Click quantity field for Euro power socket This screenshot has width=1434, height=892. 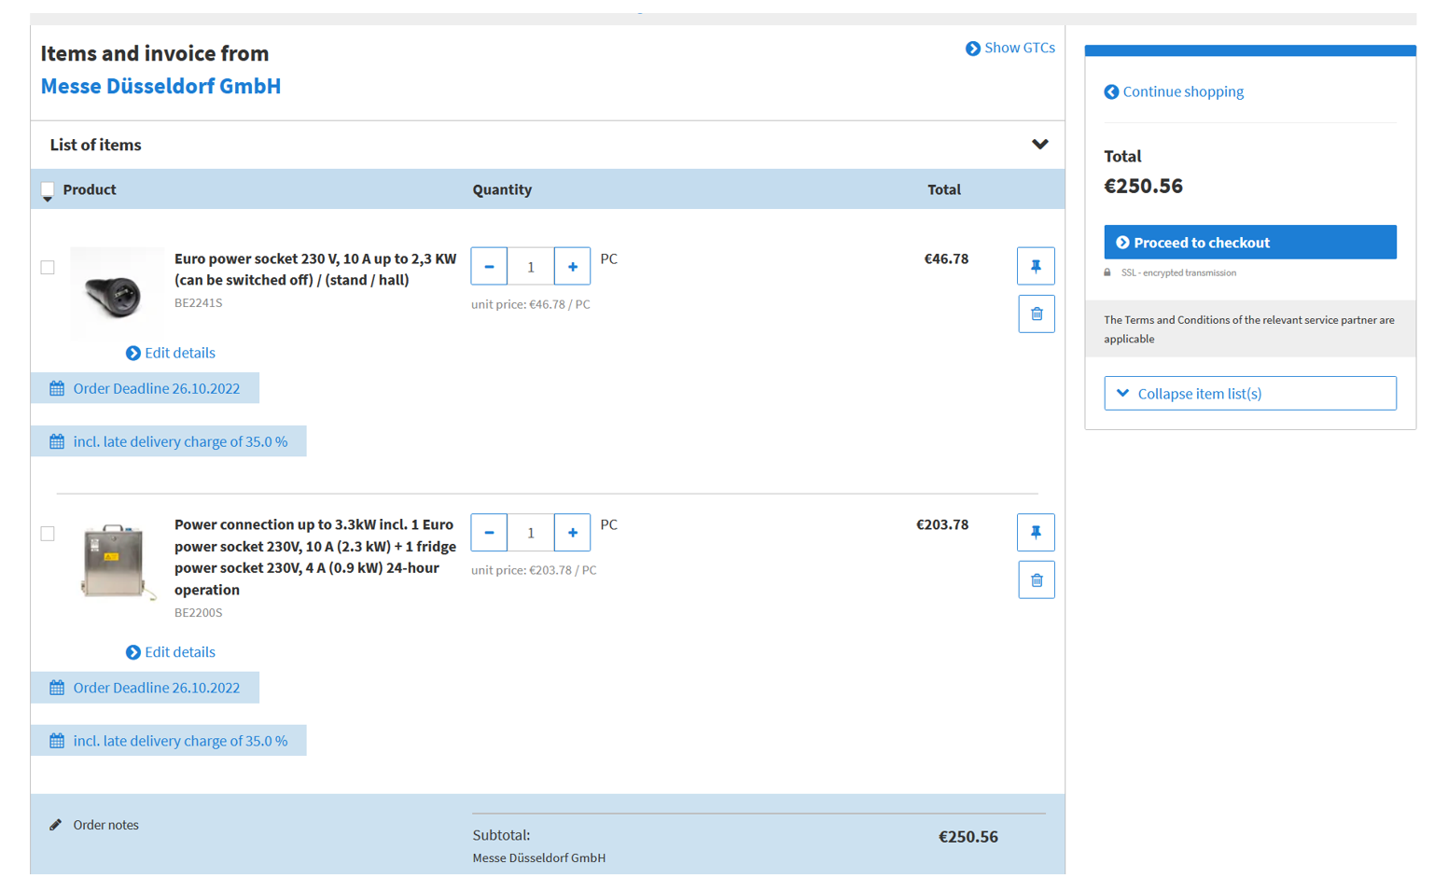point(531,266)
